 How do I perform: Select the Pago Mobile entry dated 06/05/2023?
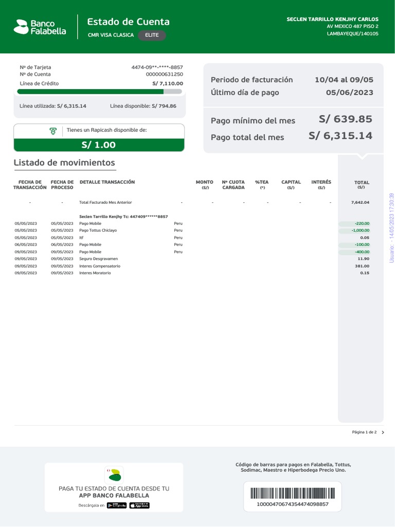point(91,244)
